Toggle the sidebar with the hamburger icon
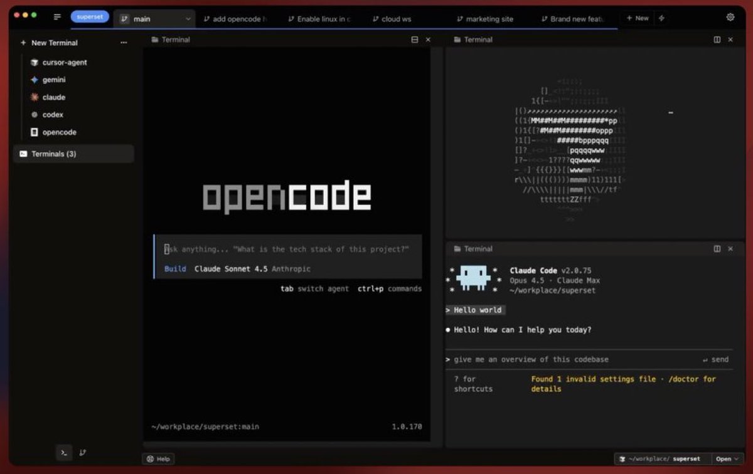 point(57,17)
